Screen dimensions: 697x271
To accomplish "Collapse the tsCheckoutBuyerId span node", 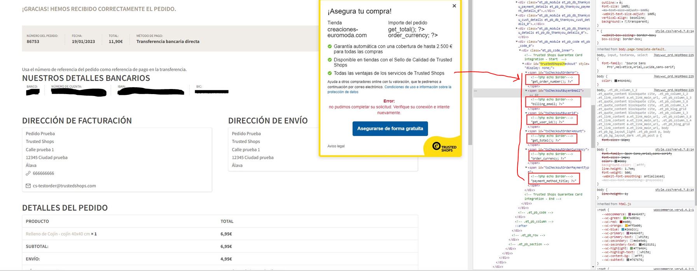I will [526, 113].
